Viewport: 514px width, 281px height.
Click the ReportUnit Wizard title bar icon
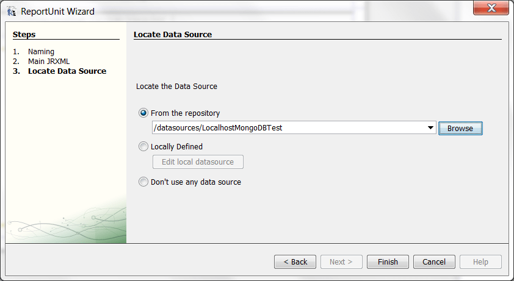click(12, 11)
